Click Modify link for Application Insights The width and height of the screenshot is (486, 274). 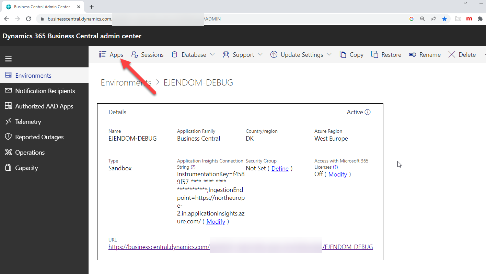click(x=216, y=221)
